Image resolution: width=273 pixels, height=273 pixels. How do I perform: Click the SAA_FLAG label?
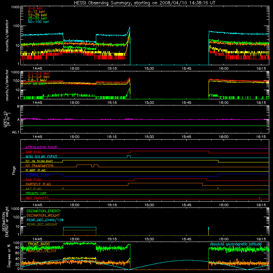point(33,179)
